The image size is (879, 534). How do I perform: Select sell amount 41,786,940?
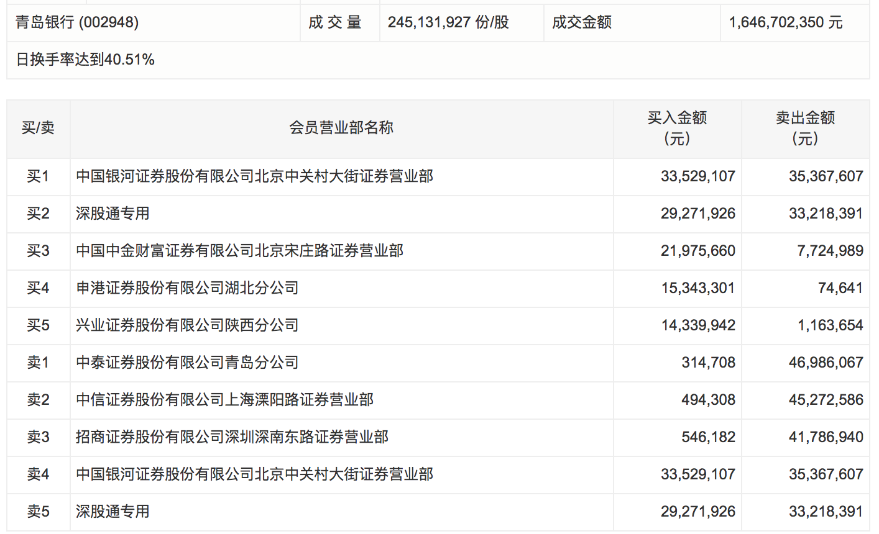826,437
